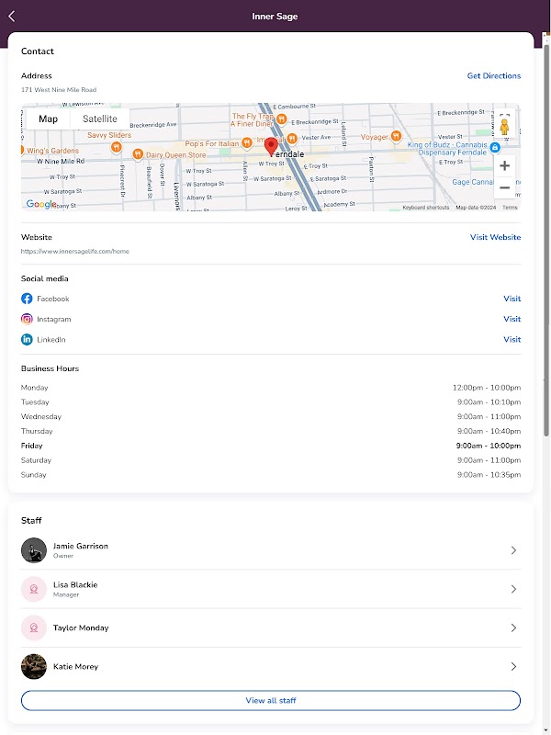
Task: Open Keyboard shortcuts on the map
Action: pos(426,208)
